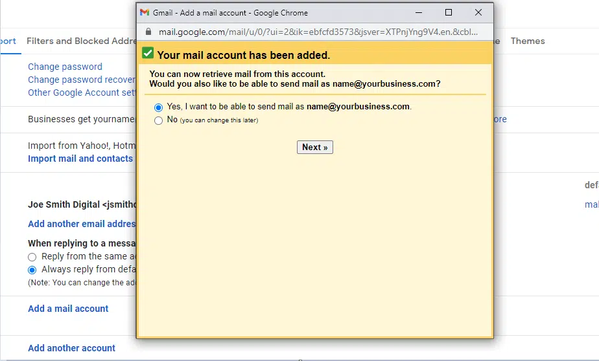Open the Themes settings tab

[x=528, y=41]
